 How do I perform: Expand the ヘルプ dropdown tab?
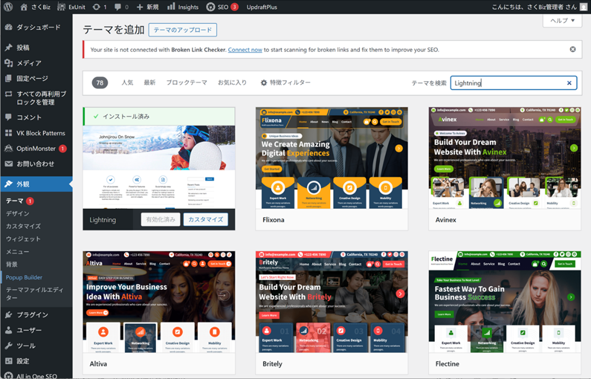coord(563,21)
